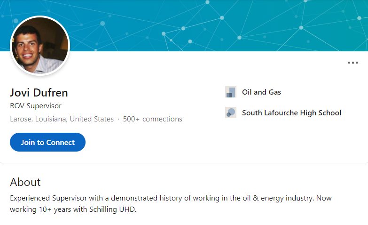Viewport: 368px width, 225px height.
Task: Open the three-dot more options menu
Action: (353, 63)
